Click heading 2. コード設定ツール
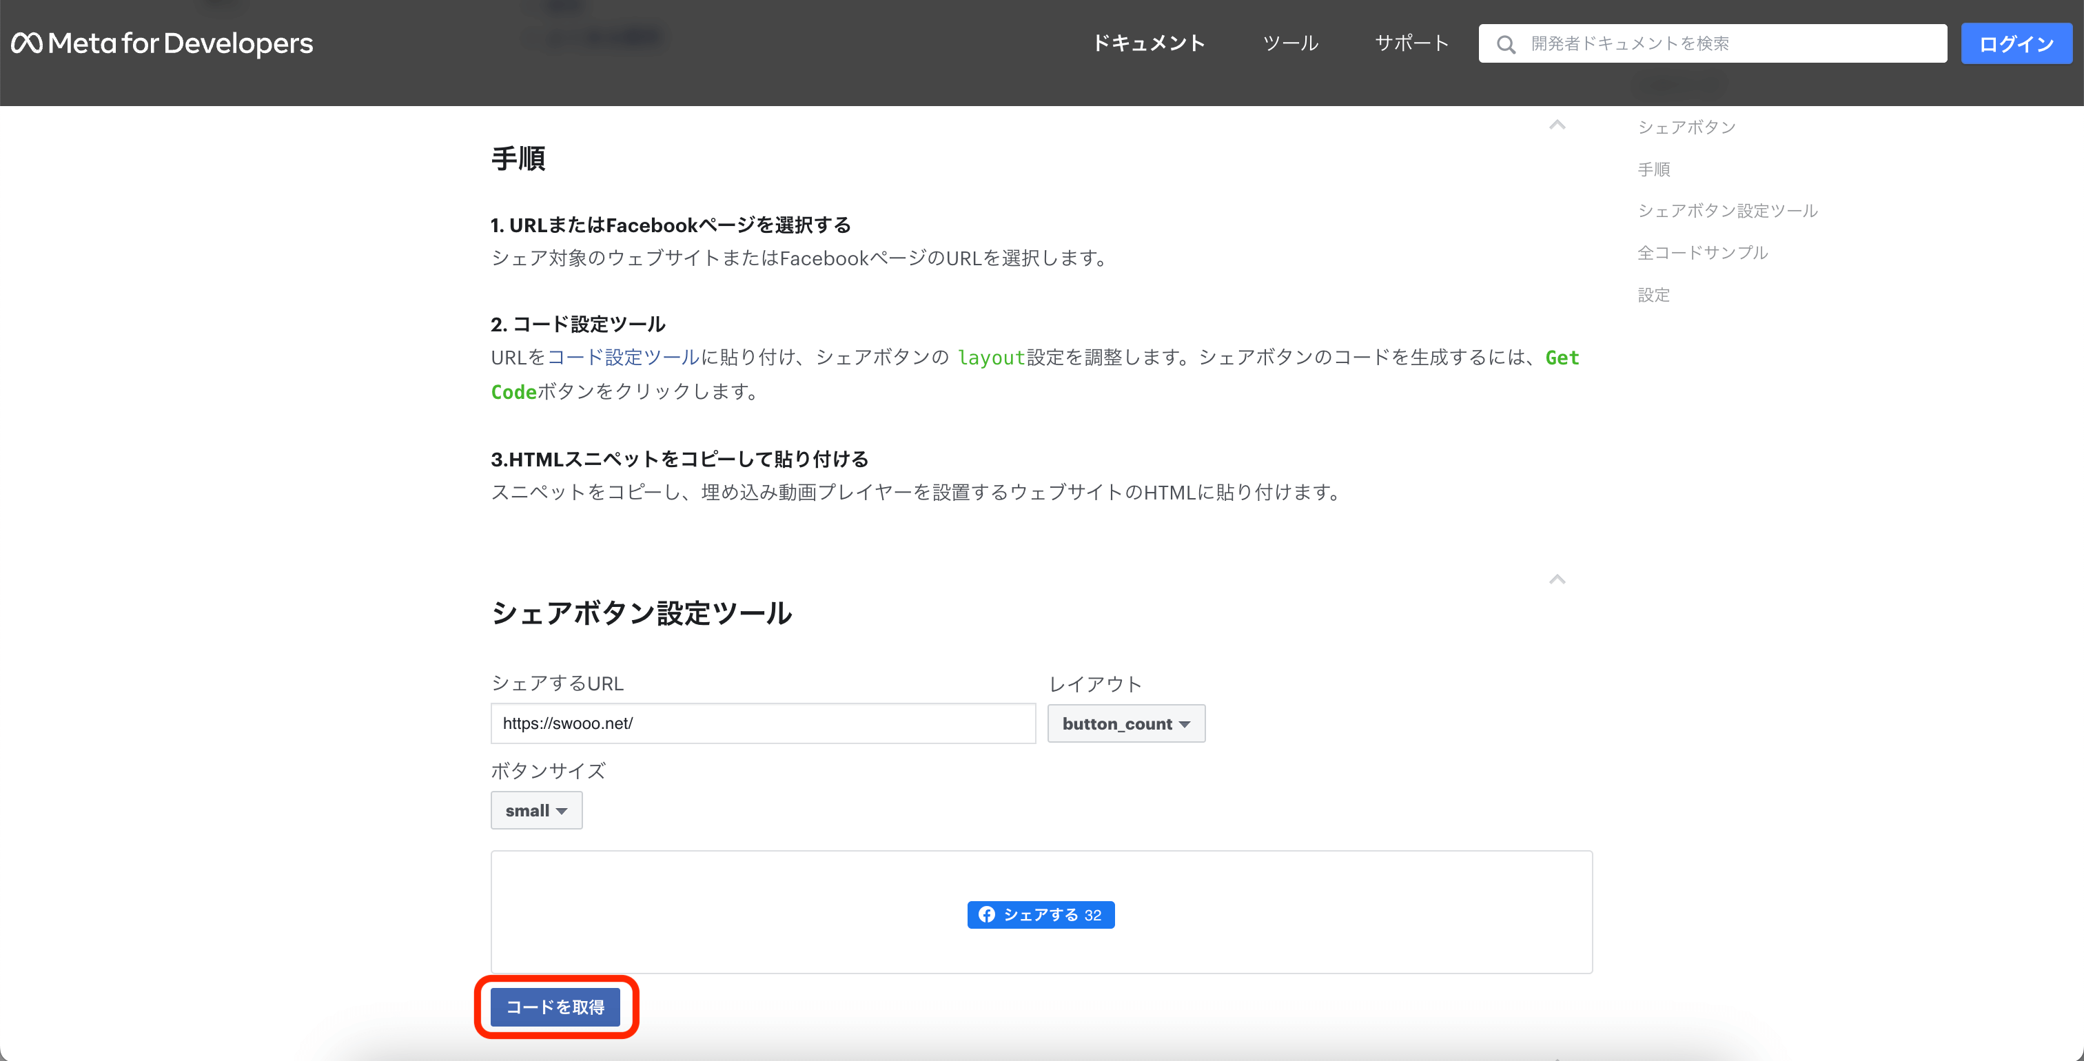2084x1061 pixels. [x=578, y=325]
